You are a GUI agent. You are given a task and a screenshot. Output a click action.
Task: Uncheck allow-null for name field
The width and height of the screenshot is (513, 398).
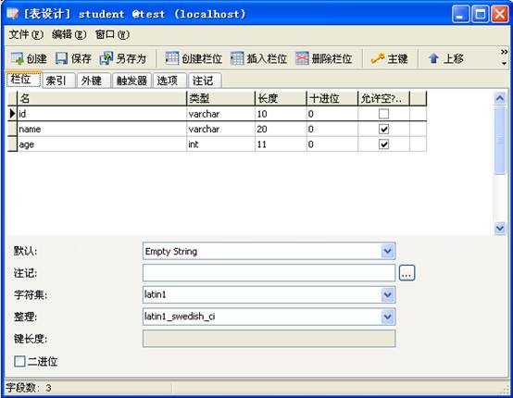click(x=383, y=130)
